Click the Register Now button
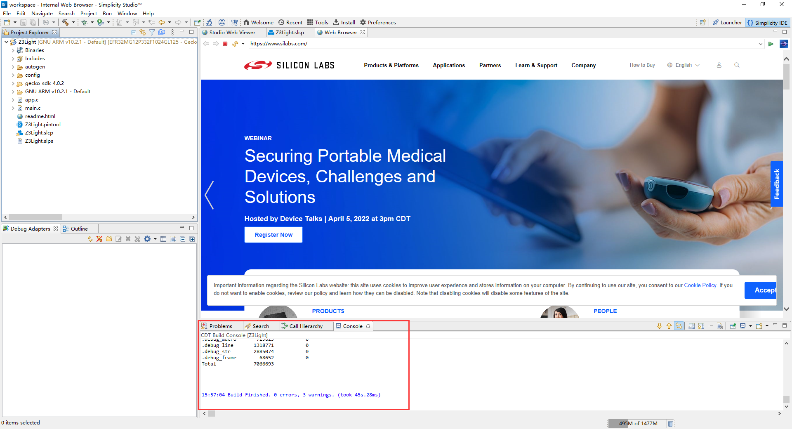 tap(273, 235)
